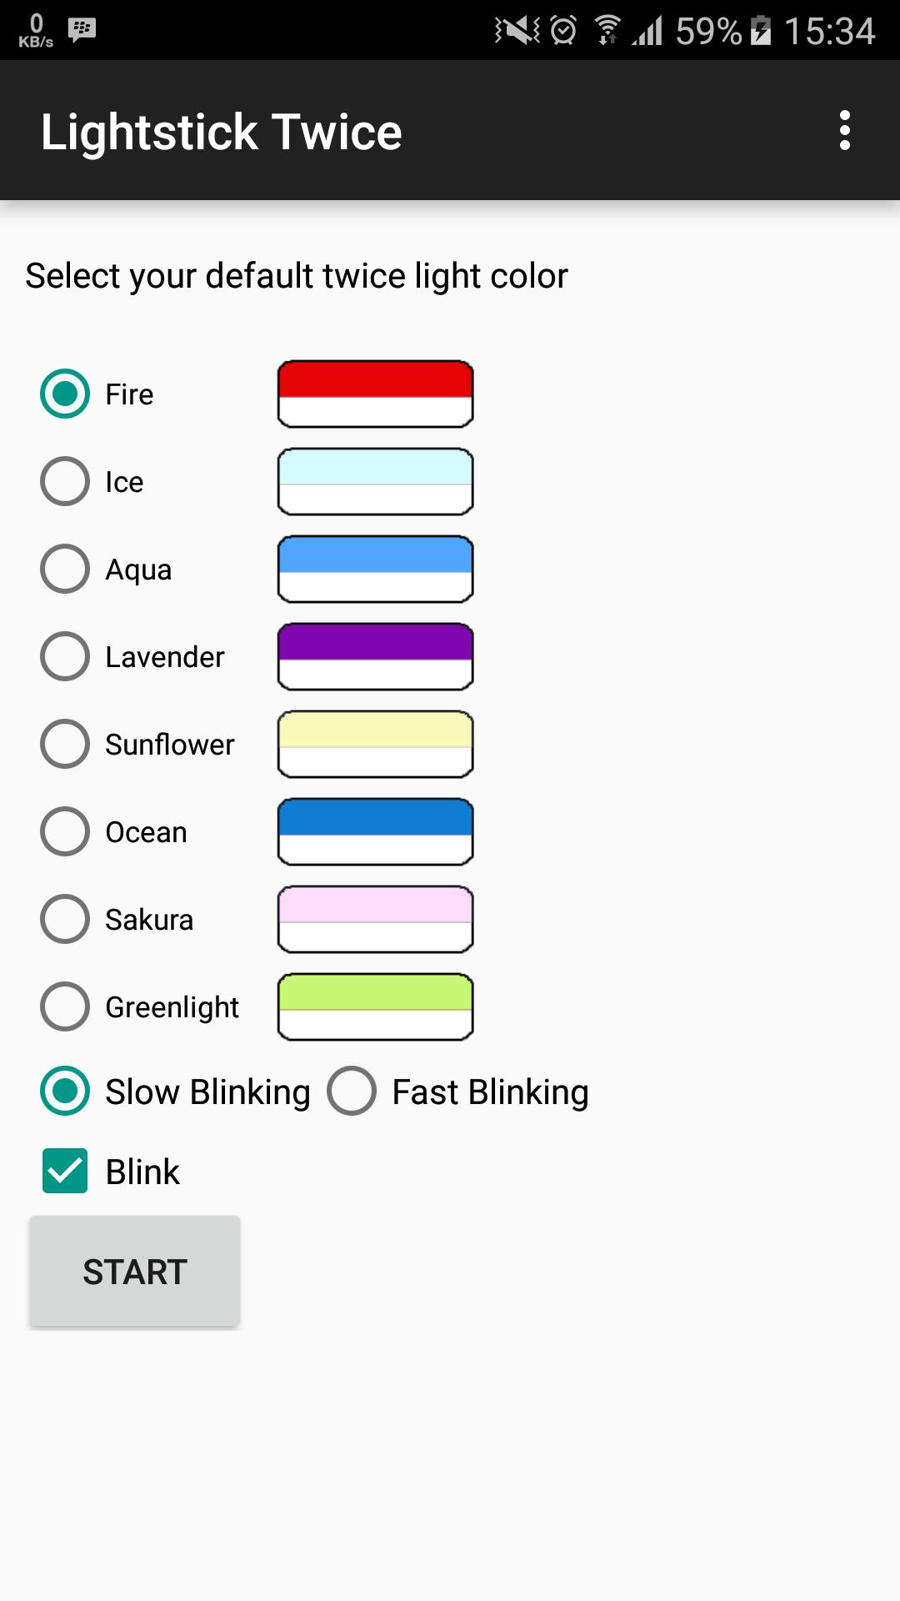Select the Sakura radio button
This screenshot has height=1601, width=900.
pyautogui.click(x=65, y=919)
